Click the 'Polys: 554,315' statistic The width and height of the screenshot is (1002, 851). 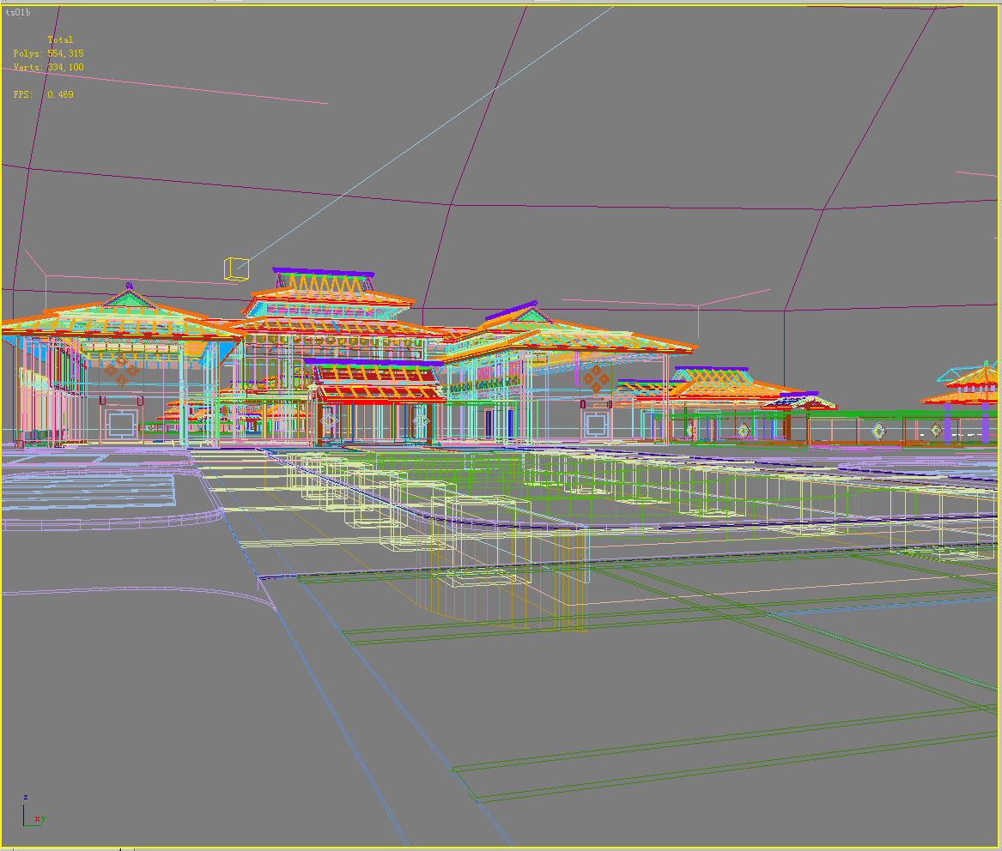(x=49, y=54)
